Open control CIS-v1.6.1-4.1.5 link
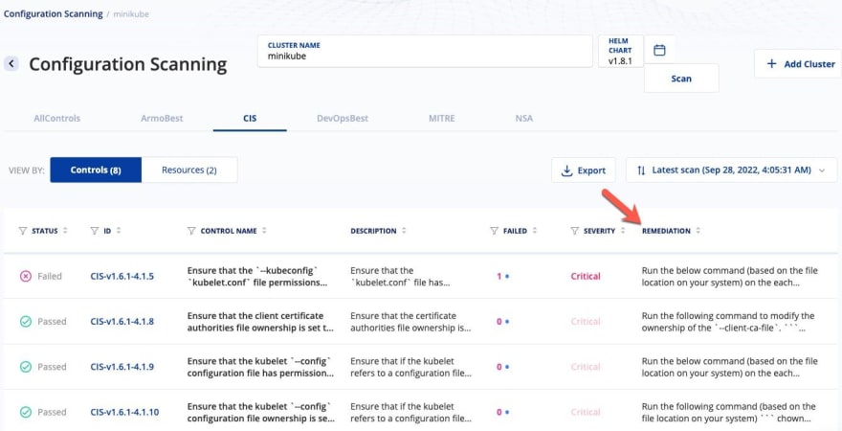Screen dimensions: 842x431 (x=122, y=276)
